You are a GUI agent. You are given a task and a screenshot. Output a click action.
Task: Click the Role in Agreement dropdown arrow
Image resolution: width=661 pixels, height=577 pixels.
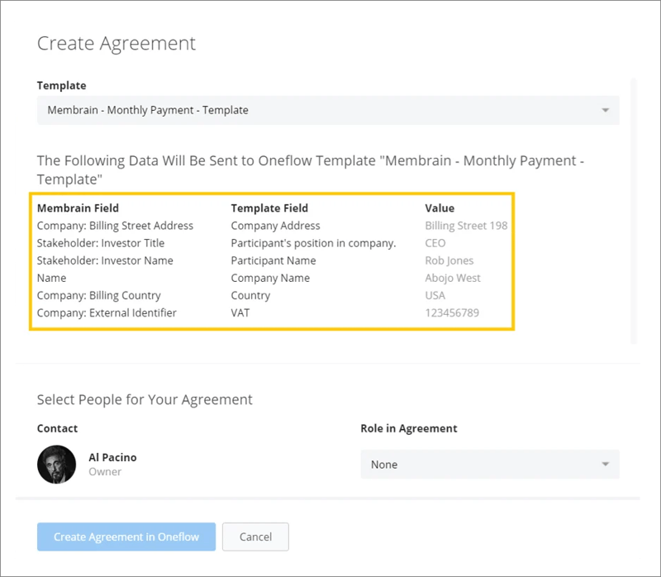click(x=606, y=464)
